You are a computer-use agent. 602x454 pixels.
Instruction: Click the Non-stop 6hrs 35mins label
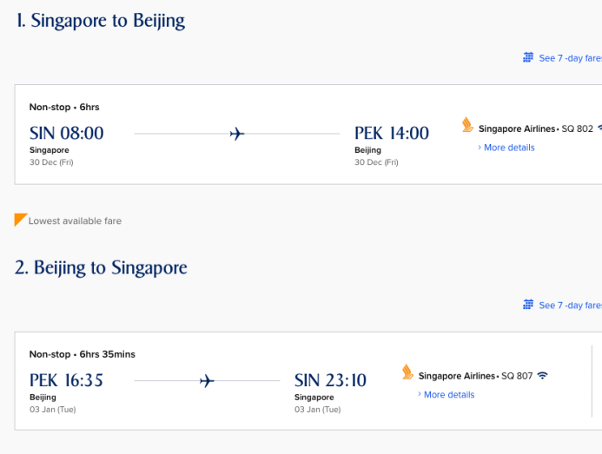(83, 354)
